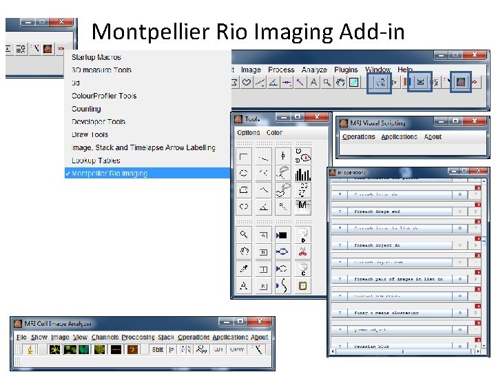Uncheck Montpellier Rio Imaging in toolset list
The height and width of the screenshot is (372, 496).
tap(147, 174)
